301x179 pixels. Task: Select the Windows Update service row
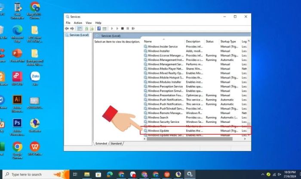pyautogui.click(x=195, y=130)
